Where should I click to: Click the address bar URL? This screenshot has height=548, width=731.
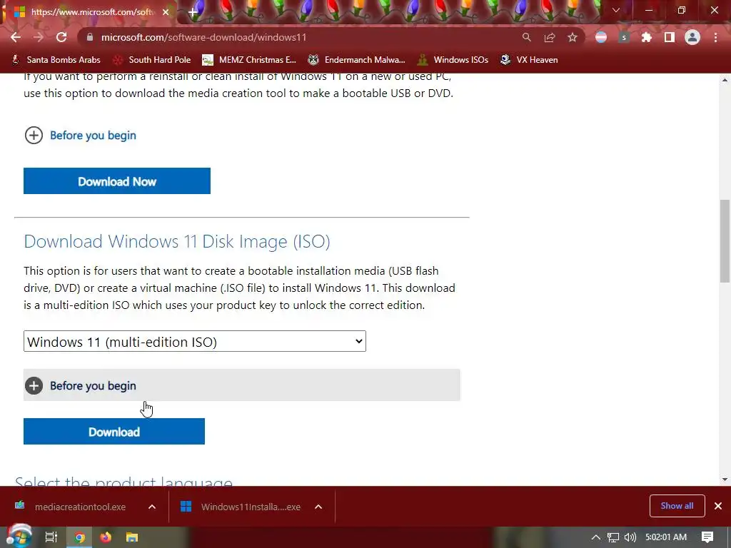(x=203, y=37)
